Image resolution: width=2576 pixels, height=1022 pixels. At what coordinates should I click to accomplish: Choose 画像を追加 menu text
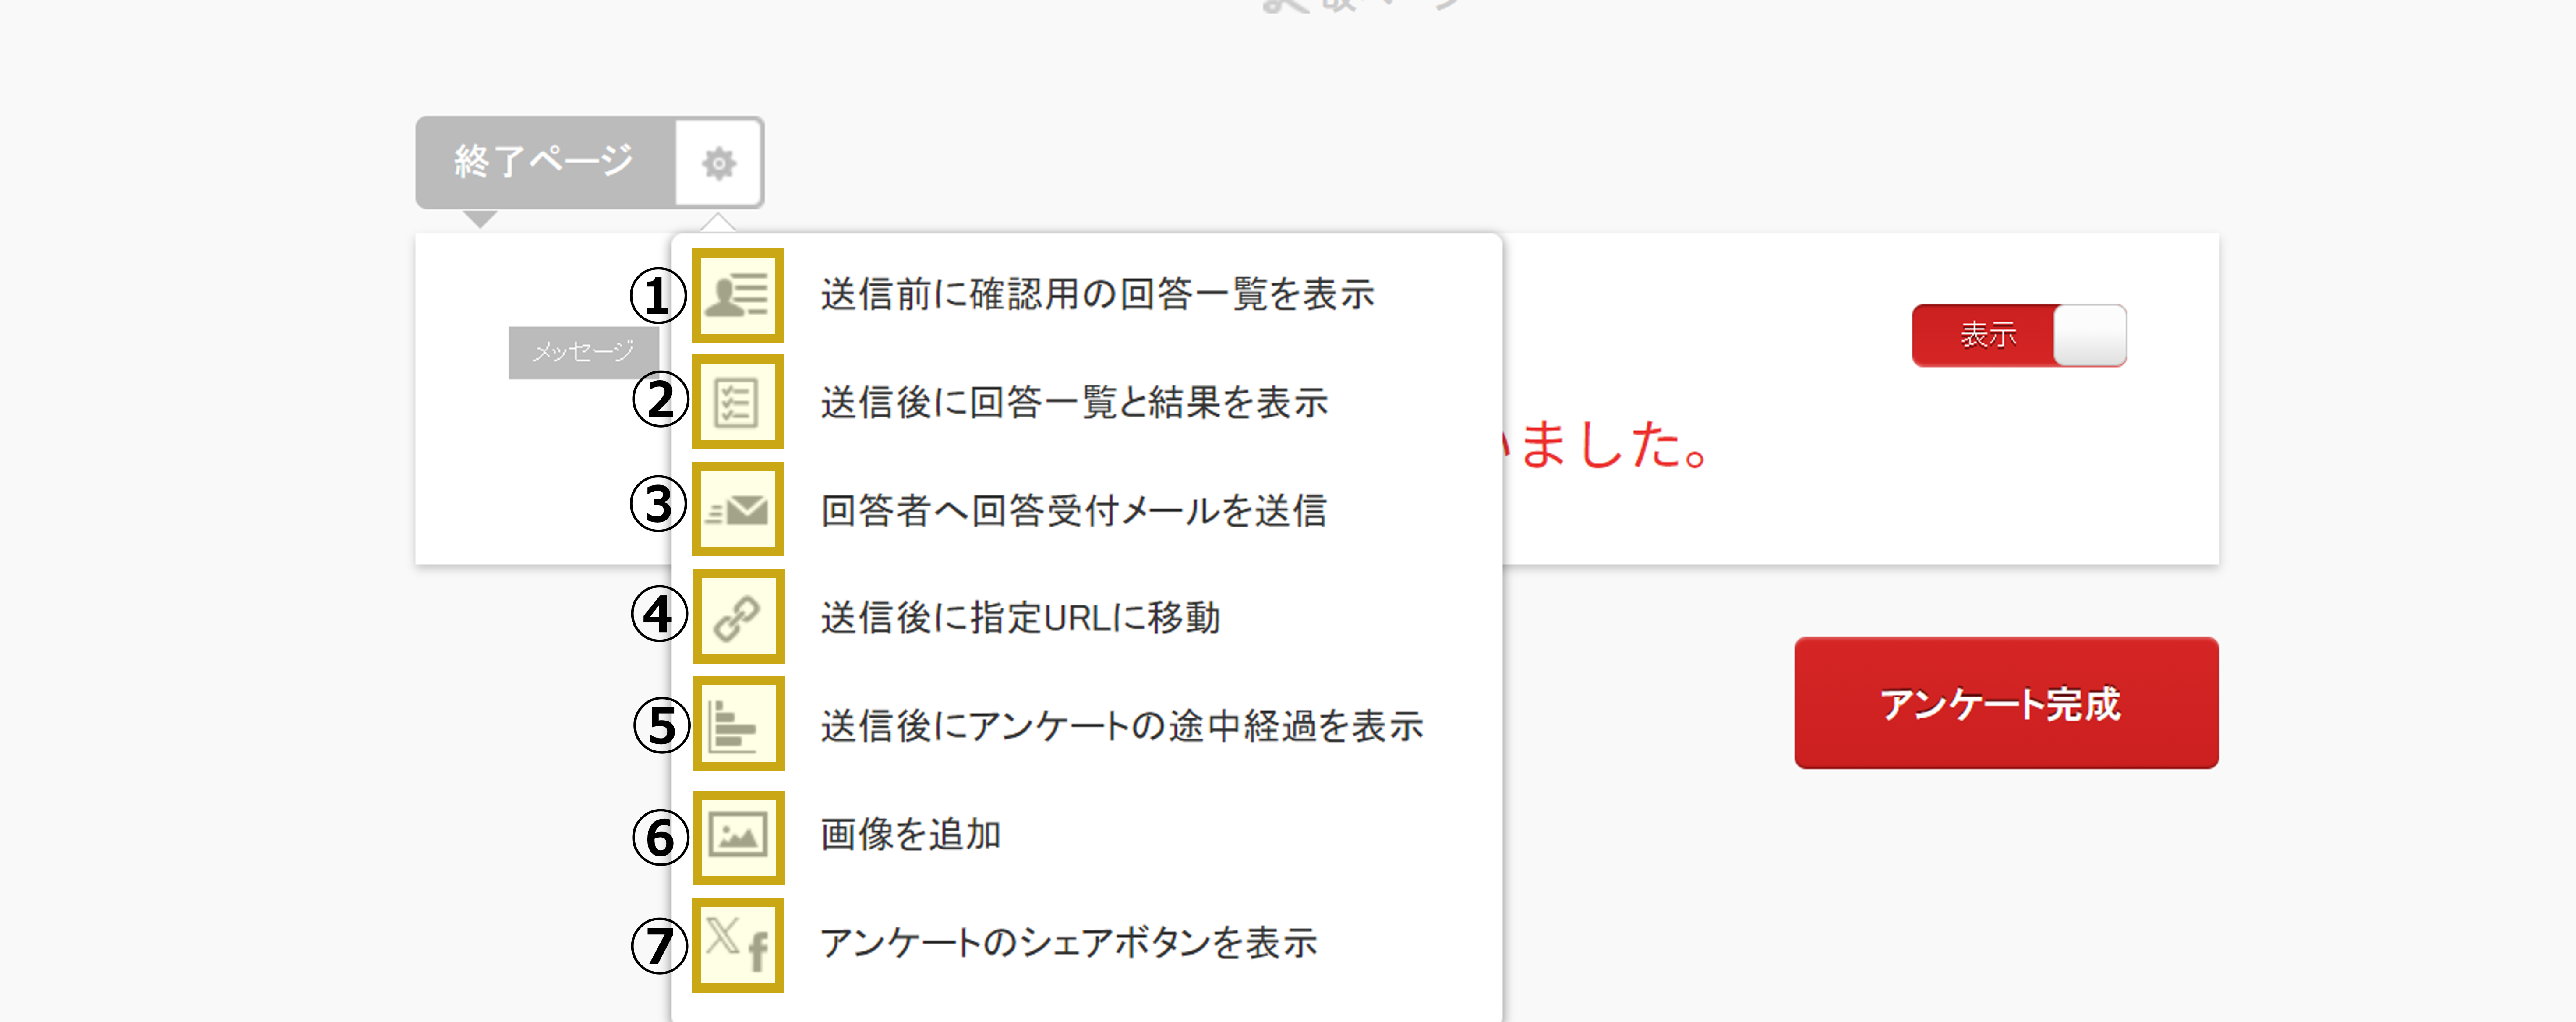[910, 834]
